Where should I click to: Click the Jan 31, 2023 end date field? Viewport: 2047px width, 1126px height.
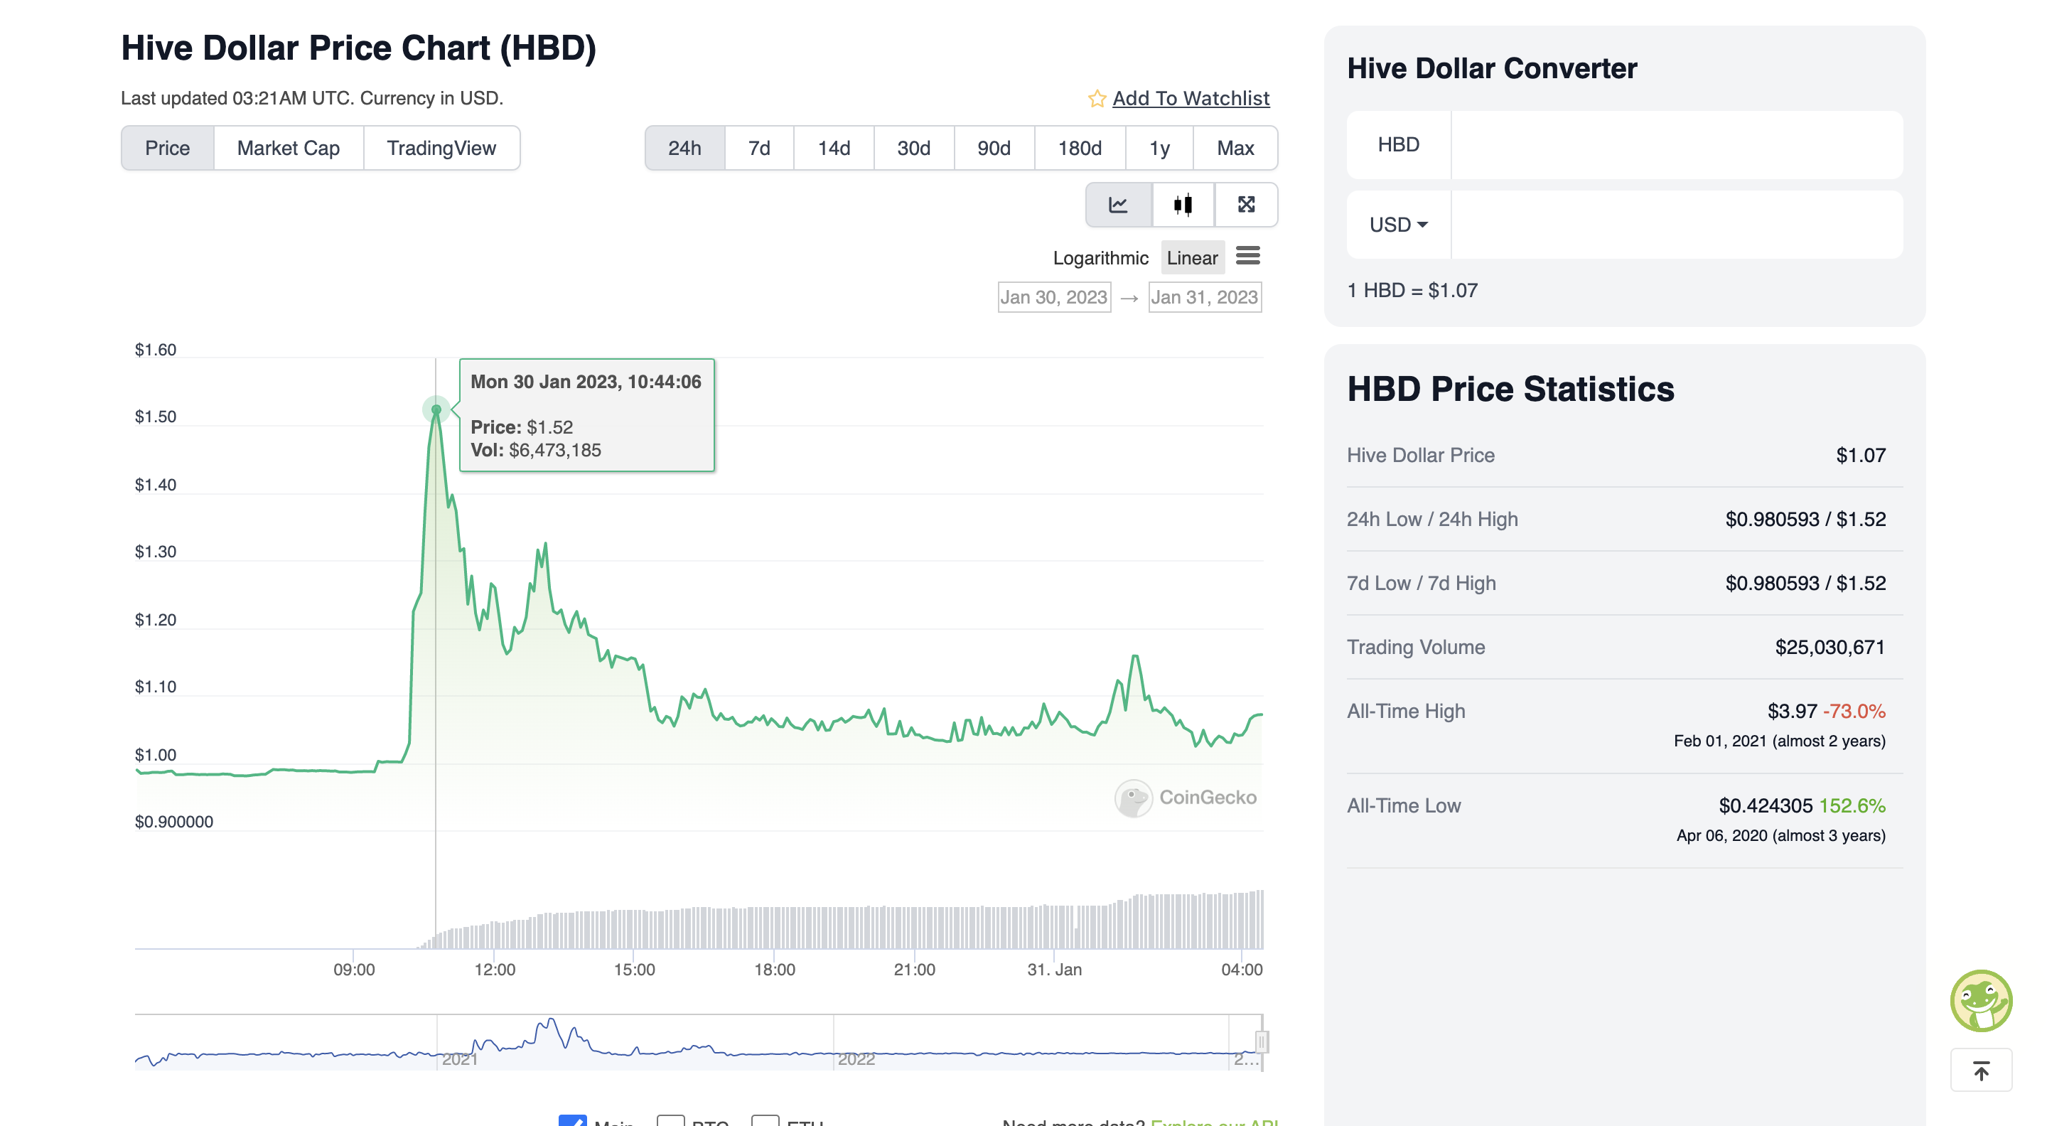1205,297
